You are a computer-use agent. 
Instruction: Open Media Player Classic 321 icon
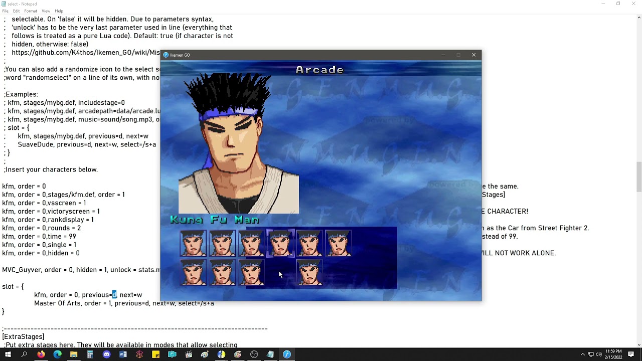click(x=189, y=354)
